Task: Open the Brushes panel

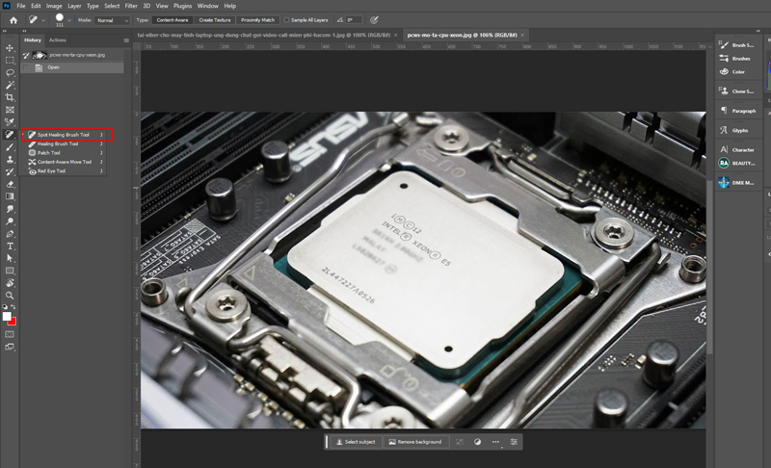Action: point(736,59)
